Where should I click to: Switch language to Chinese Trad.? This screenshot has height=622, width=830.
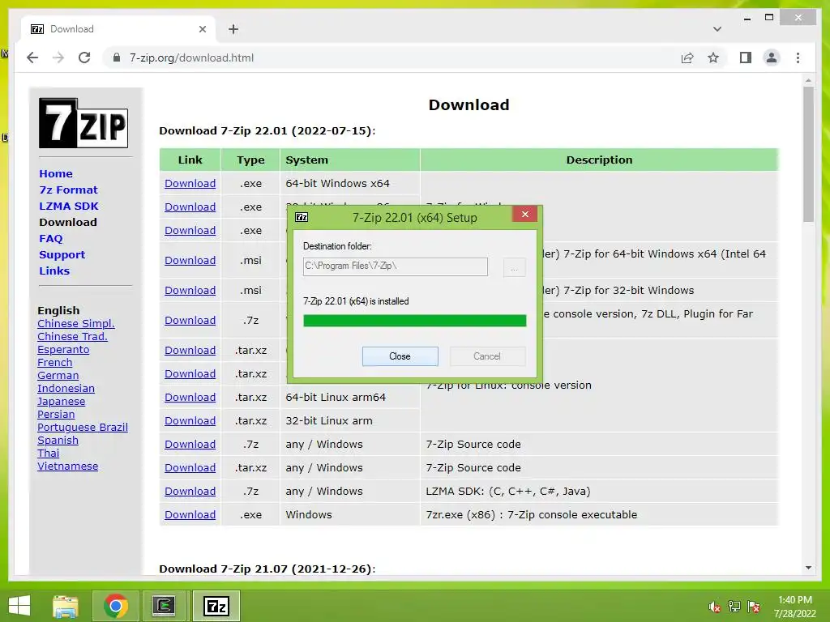[x=72, y=336]
